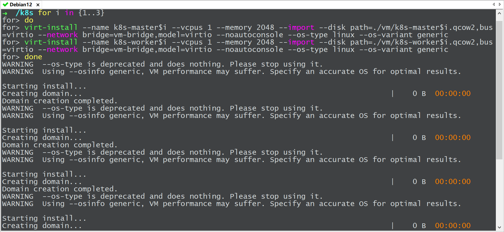This screenshot has height=232, width=504.
Task: Click the tab scroll right arrow
Action: click(500, 4)
